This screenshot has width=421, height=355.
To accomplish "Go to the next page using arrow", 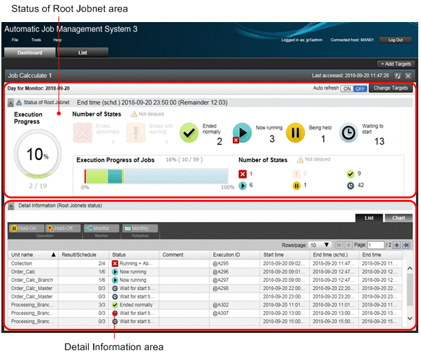I will point(397,245).
